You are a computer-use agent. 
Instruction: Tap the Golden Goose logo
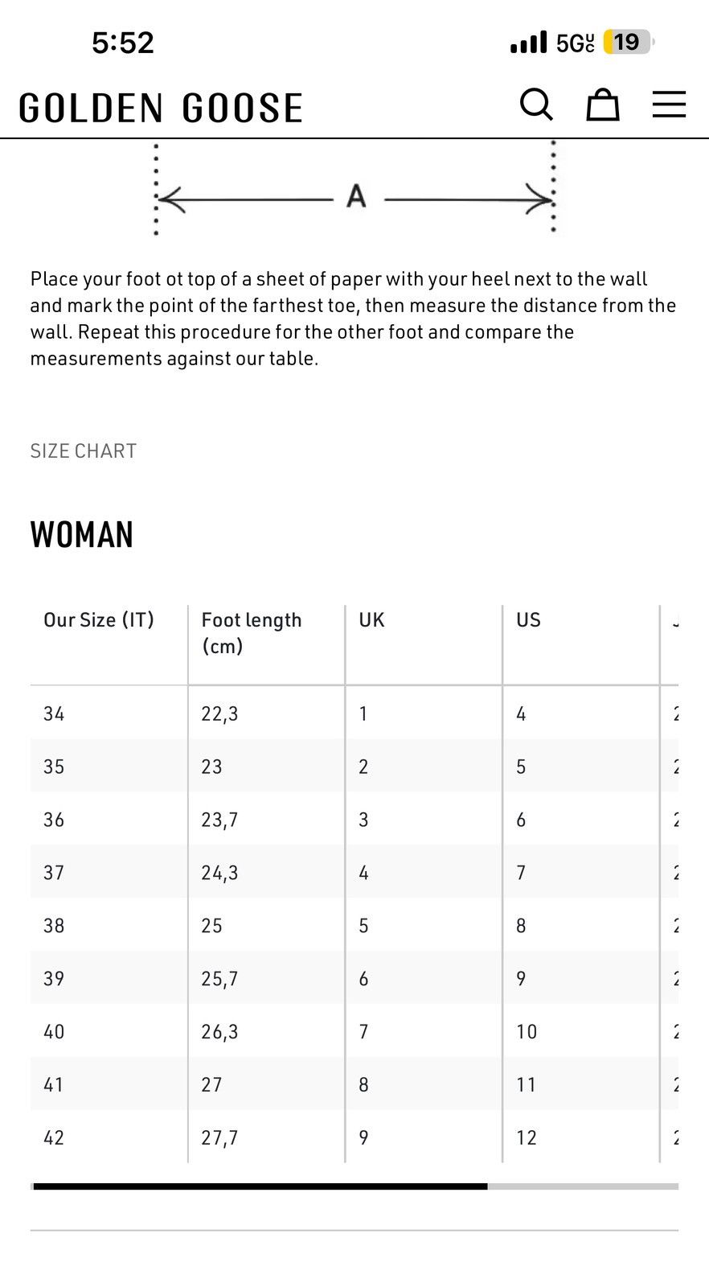point(161,108)
